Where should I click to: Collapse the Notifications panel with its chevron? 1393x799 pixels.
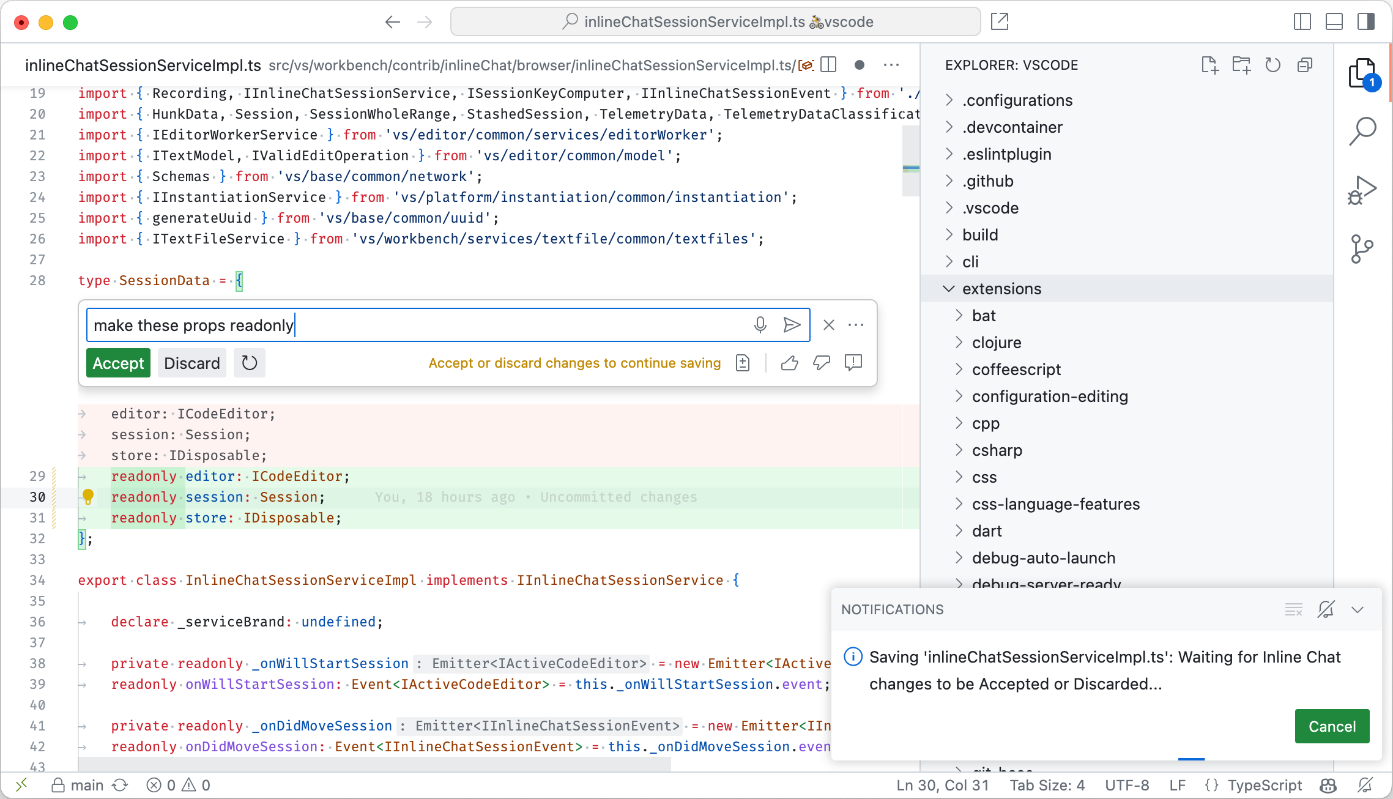coord(1358,609)
